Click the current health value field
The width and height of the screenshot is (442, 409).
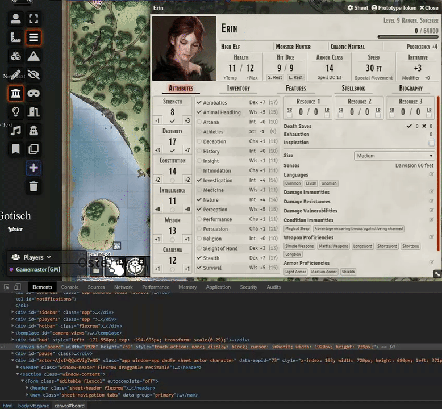coord(232,68)
